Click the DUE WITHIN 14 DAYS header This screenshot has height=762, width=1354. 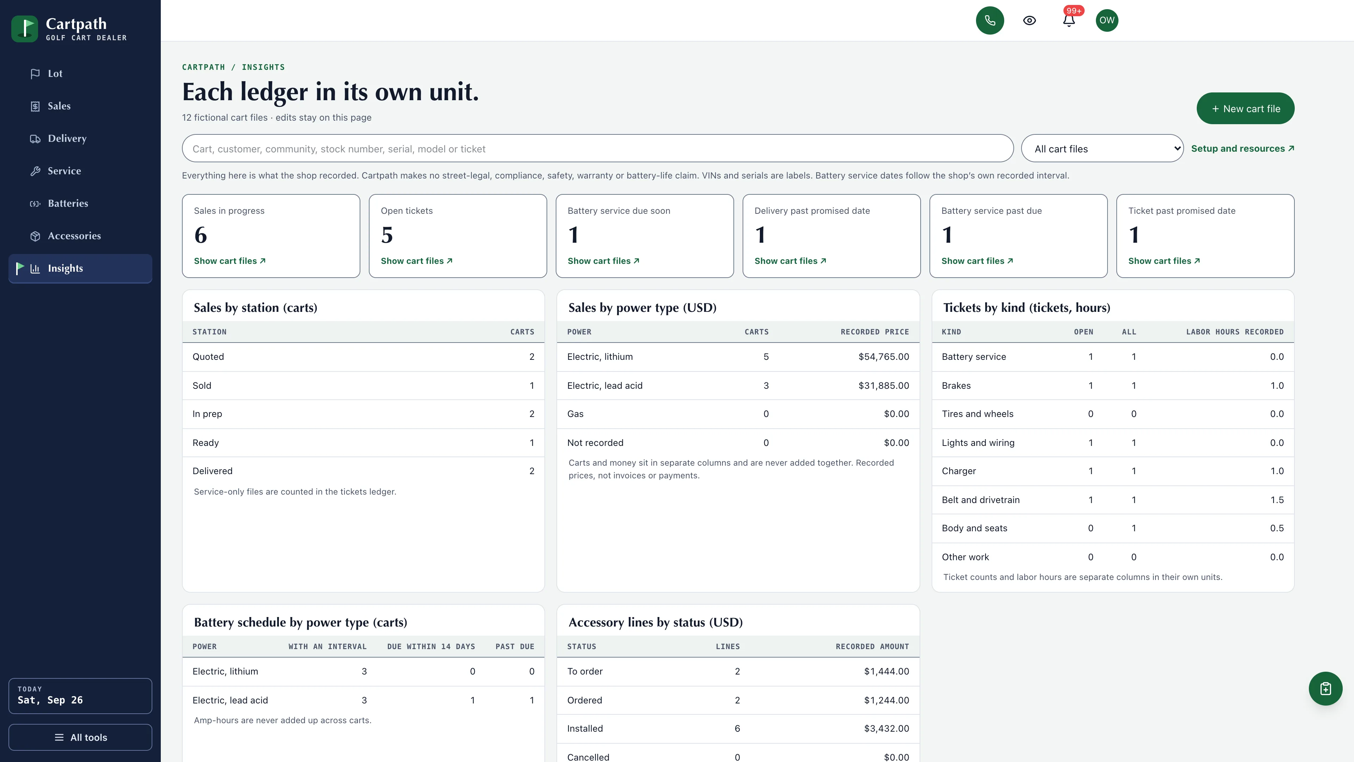coord(431,647)
